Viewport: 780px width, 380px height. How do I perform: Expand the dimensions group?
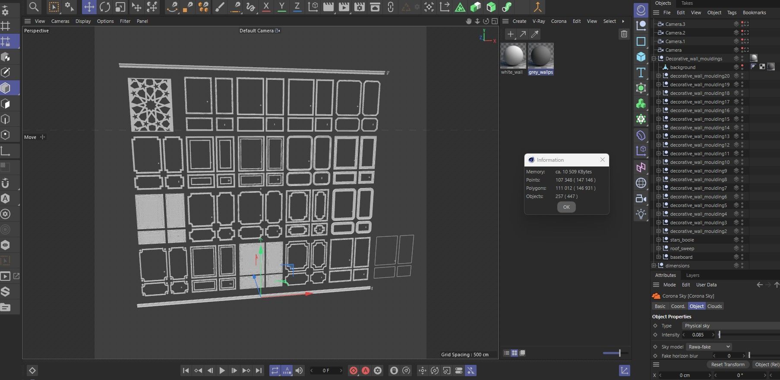tap(654, 266)
